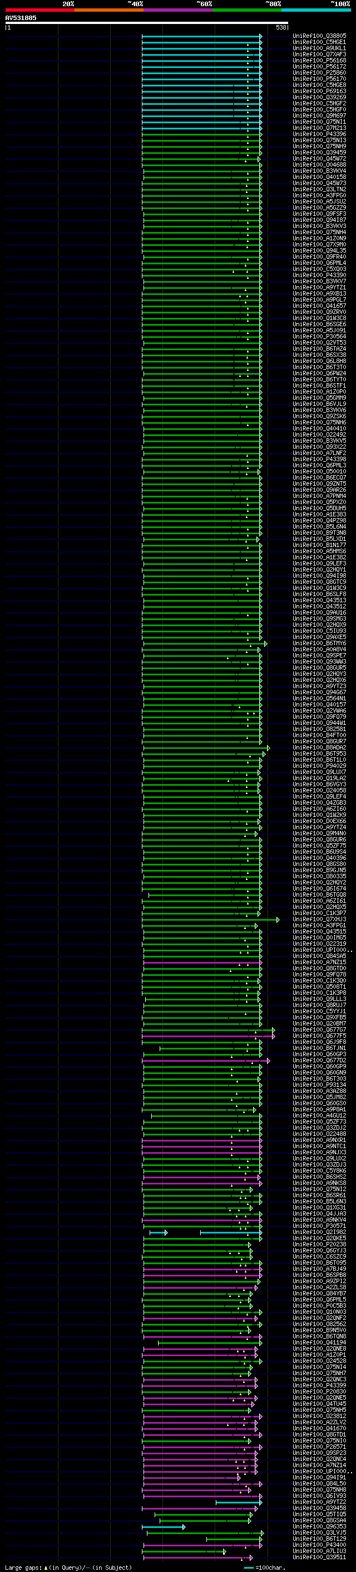Open hit UniRef100_Q564N1
The image size is (356, 1572).
(319, 699)
